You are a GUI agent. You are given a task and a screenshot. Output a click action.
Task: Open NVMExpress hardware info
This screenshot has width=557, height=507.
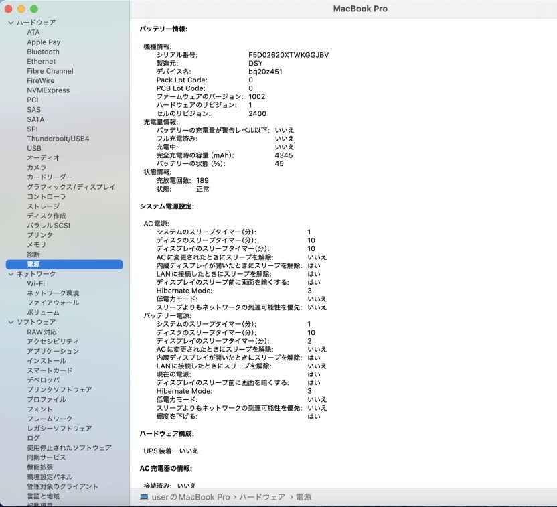click(48, 90)
